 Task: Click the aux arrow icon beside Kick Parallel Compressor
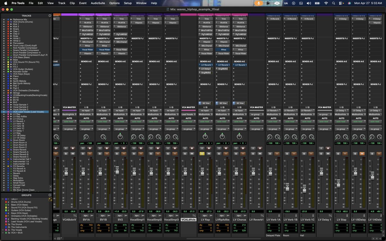(11, 48)
